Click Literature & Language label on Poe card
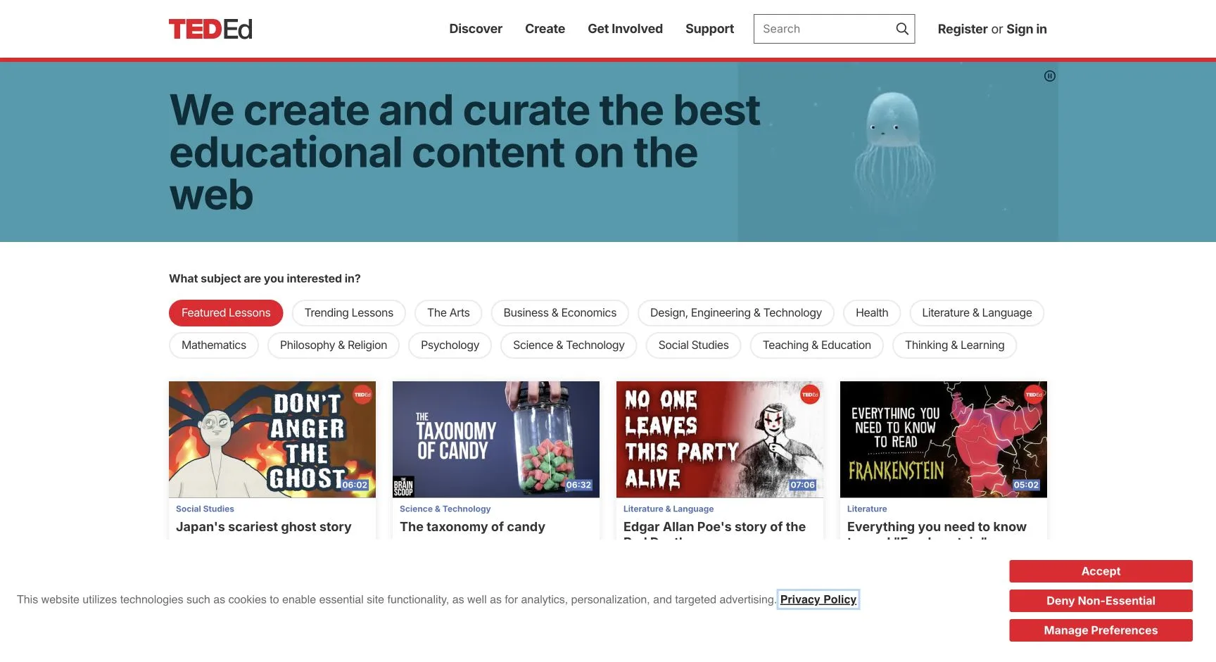The height and width of the screenshot is (662, 1216). point(669,509)
